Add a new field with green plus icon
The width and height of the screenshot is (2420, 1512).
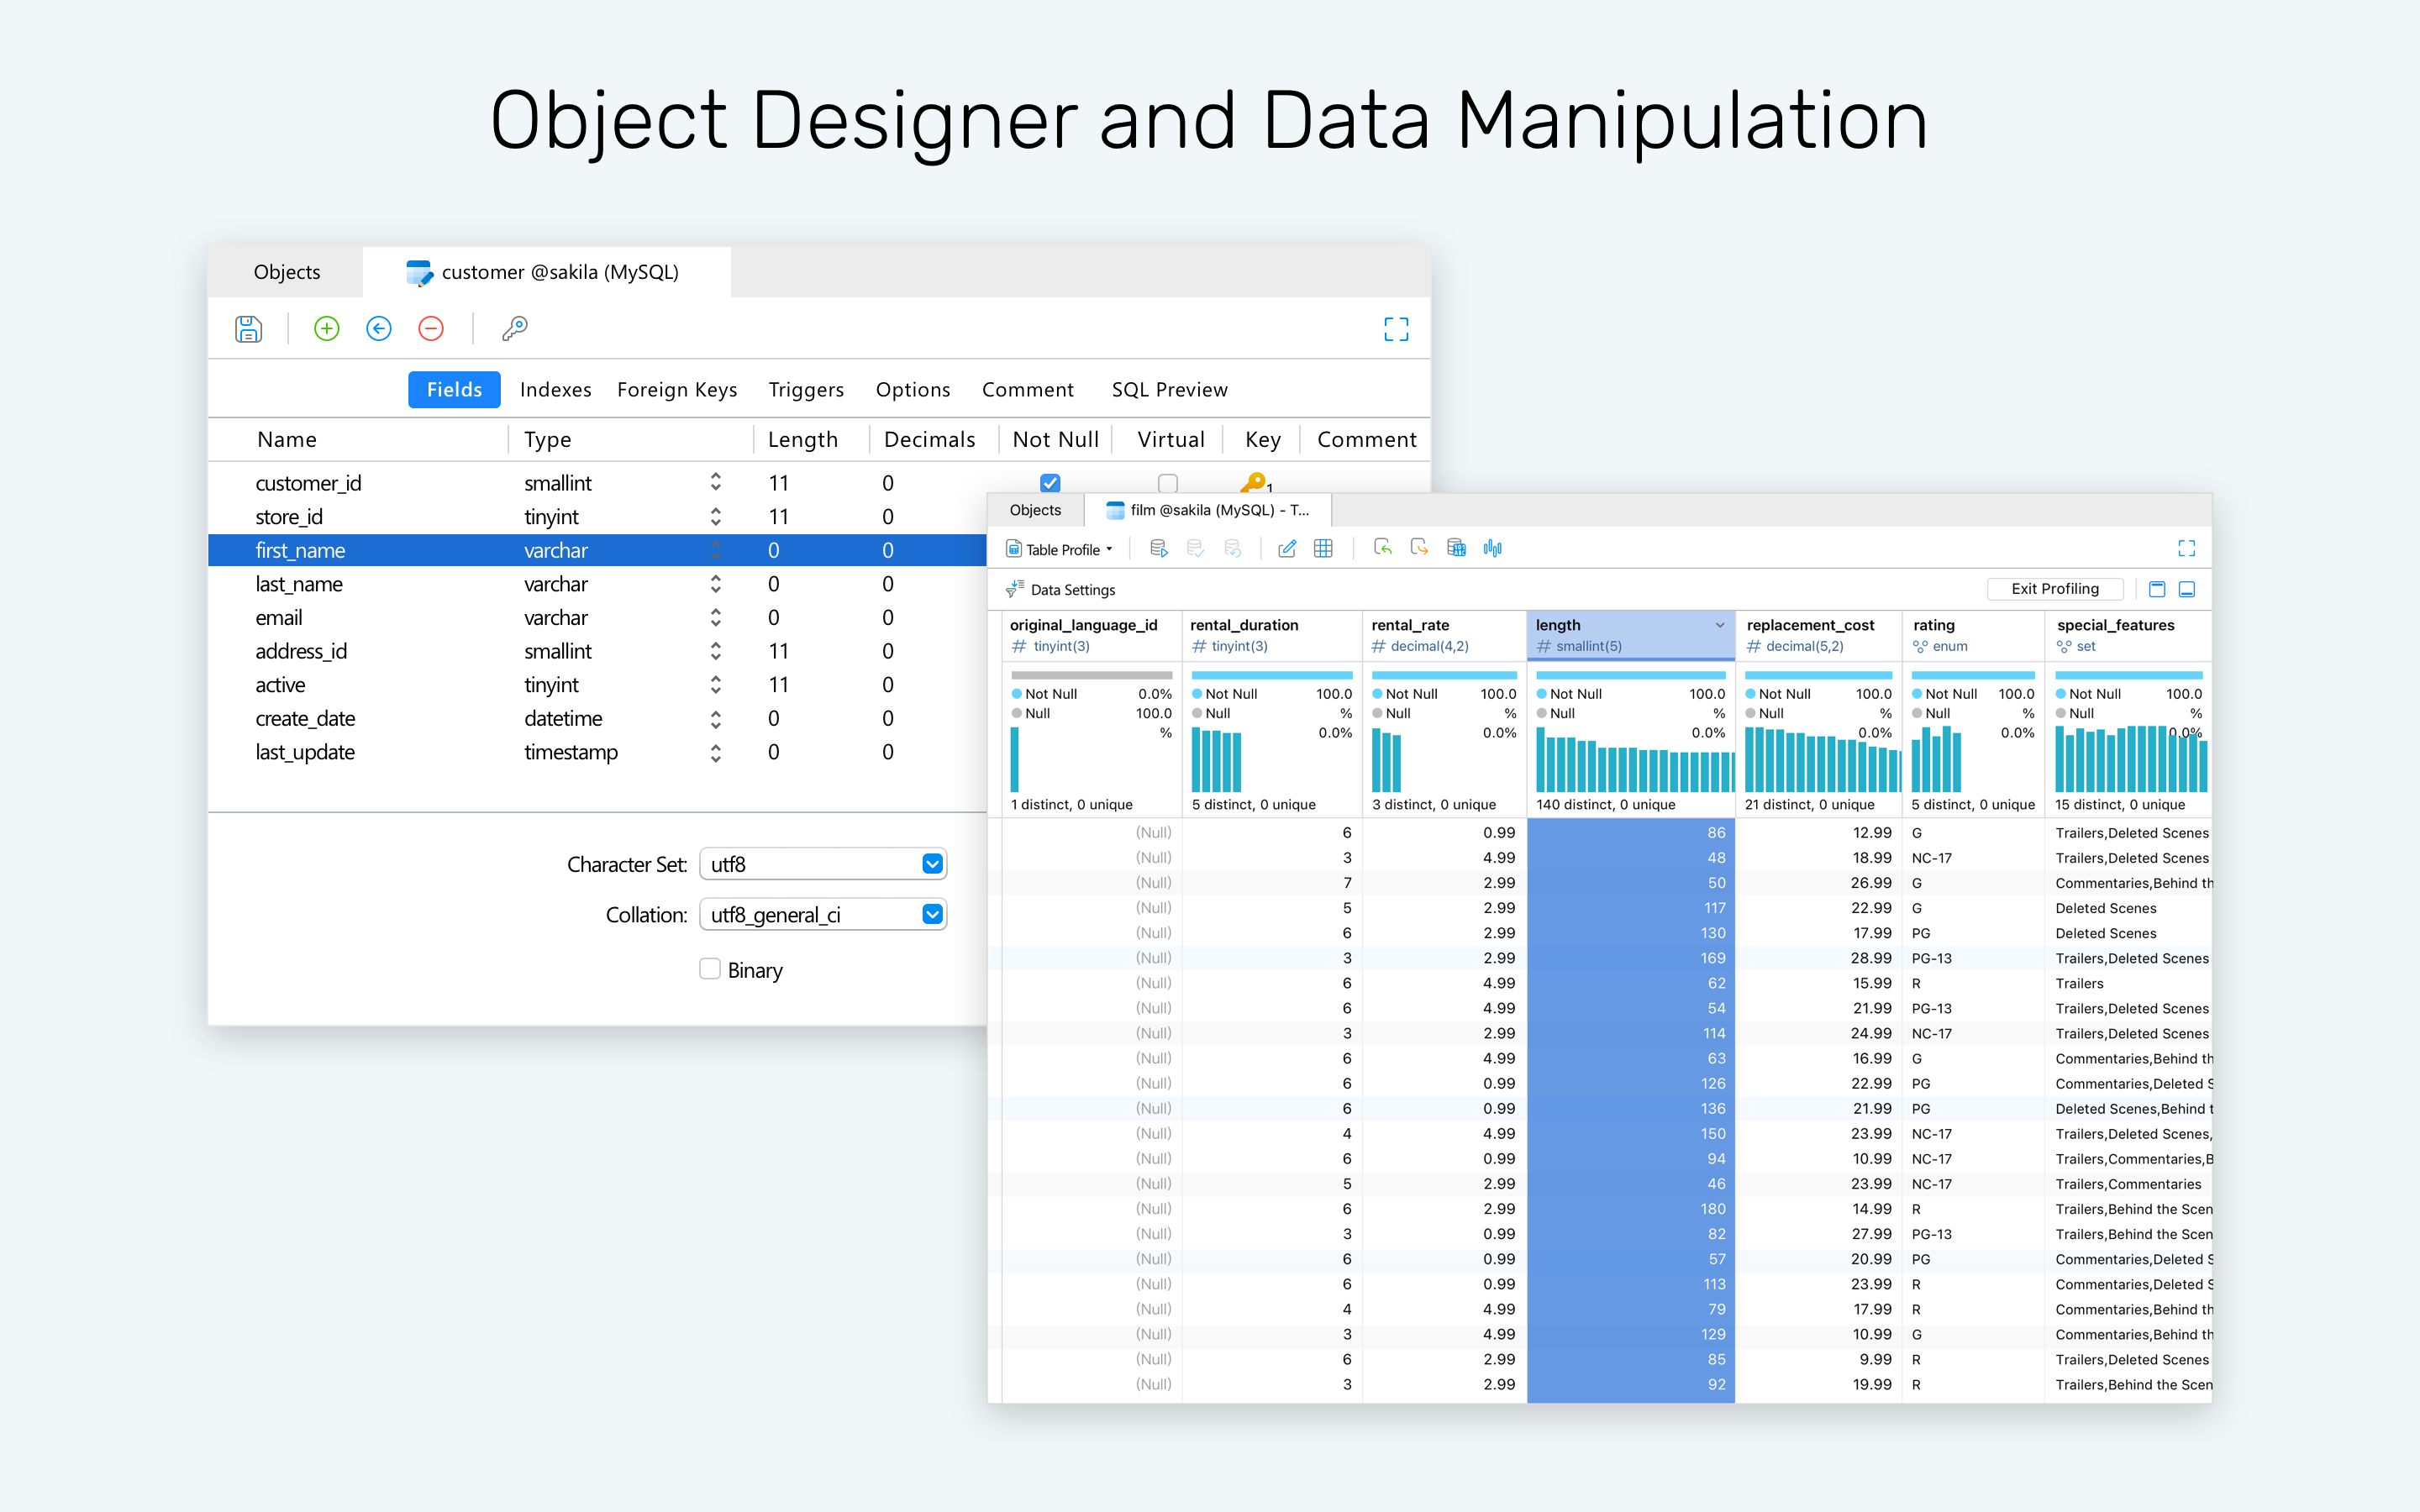[x=326, y=329]
